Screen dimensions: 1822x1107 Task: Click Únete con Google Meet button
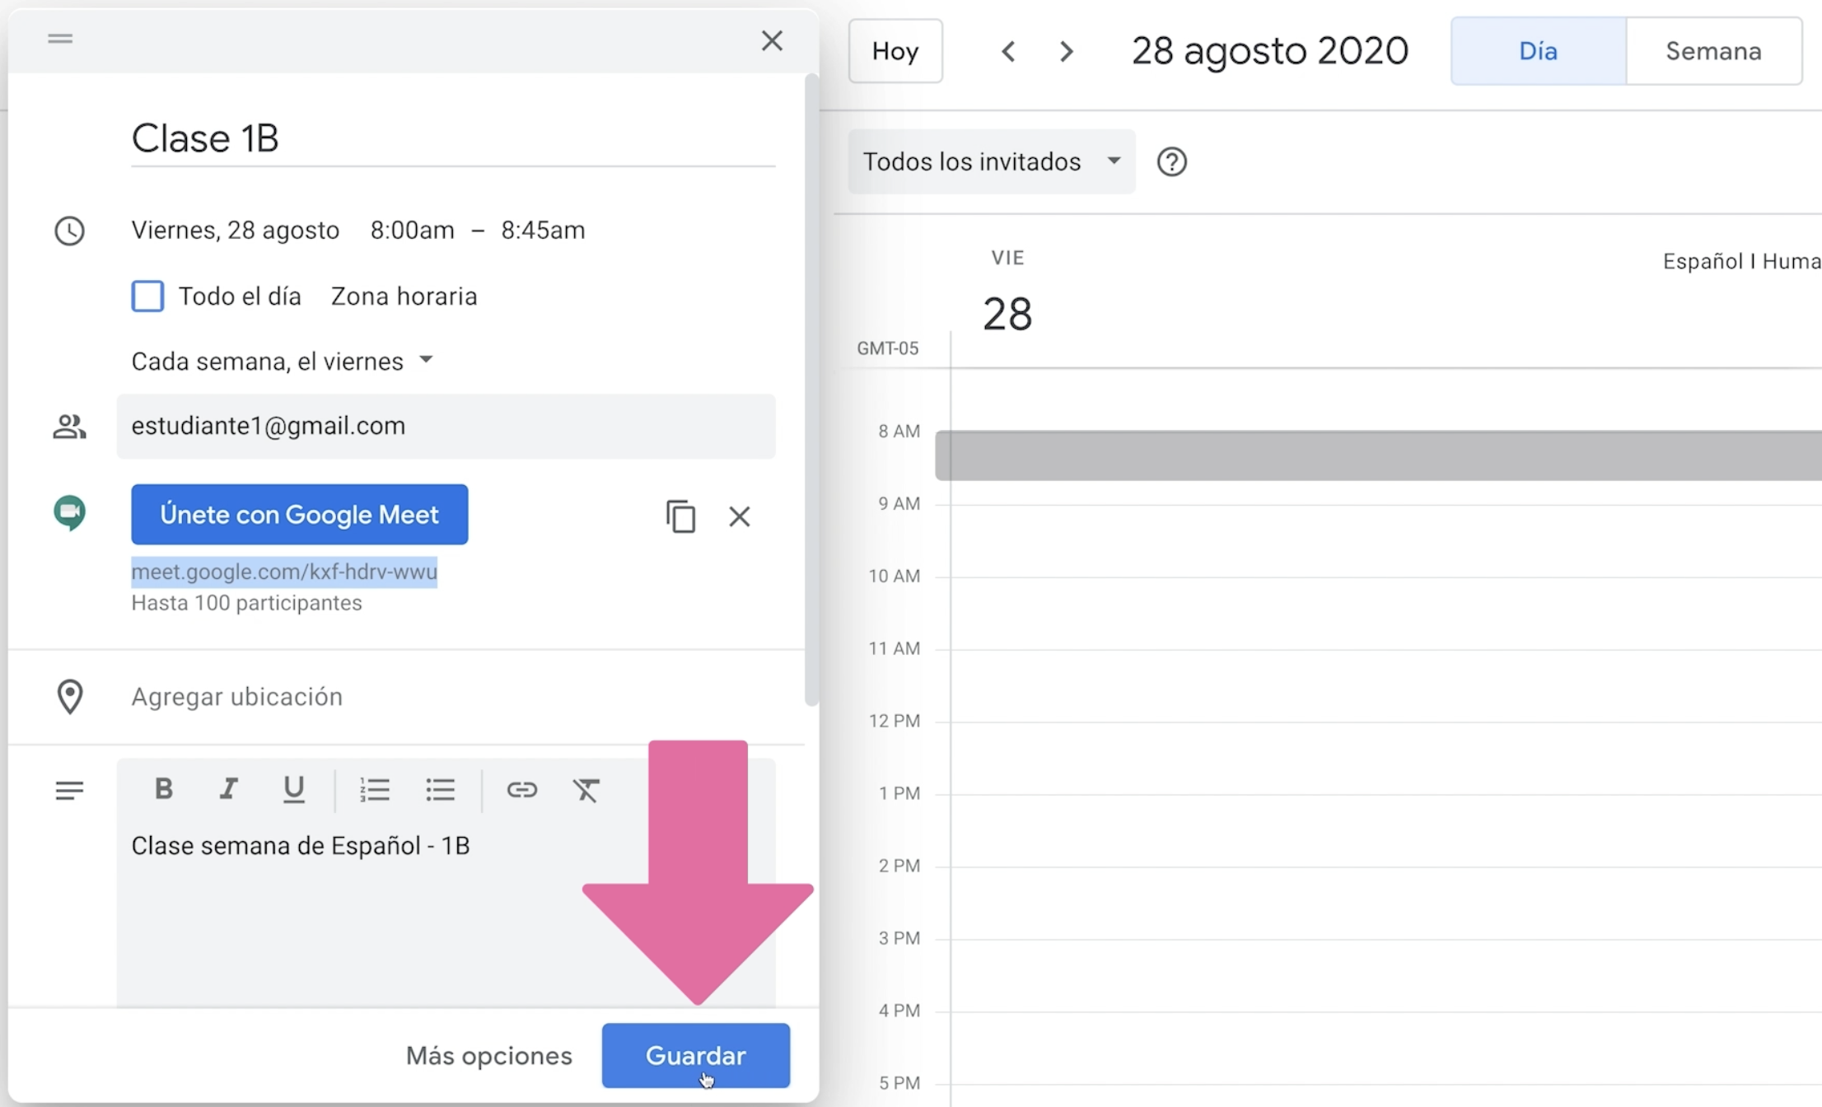tap(297, 514)
